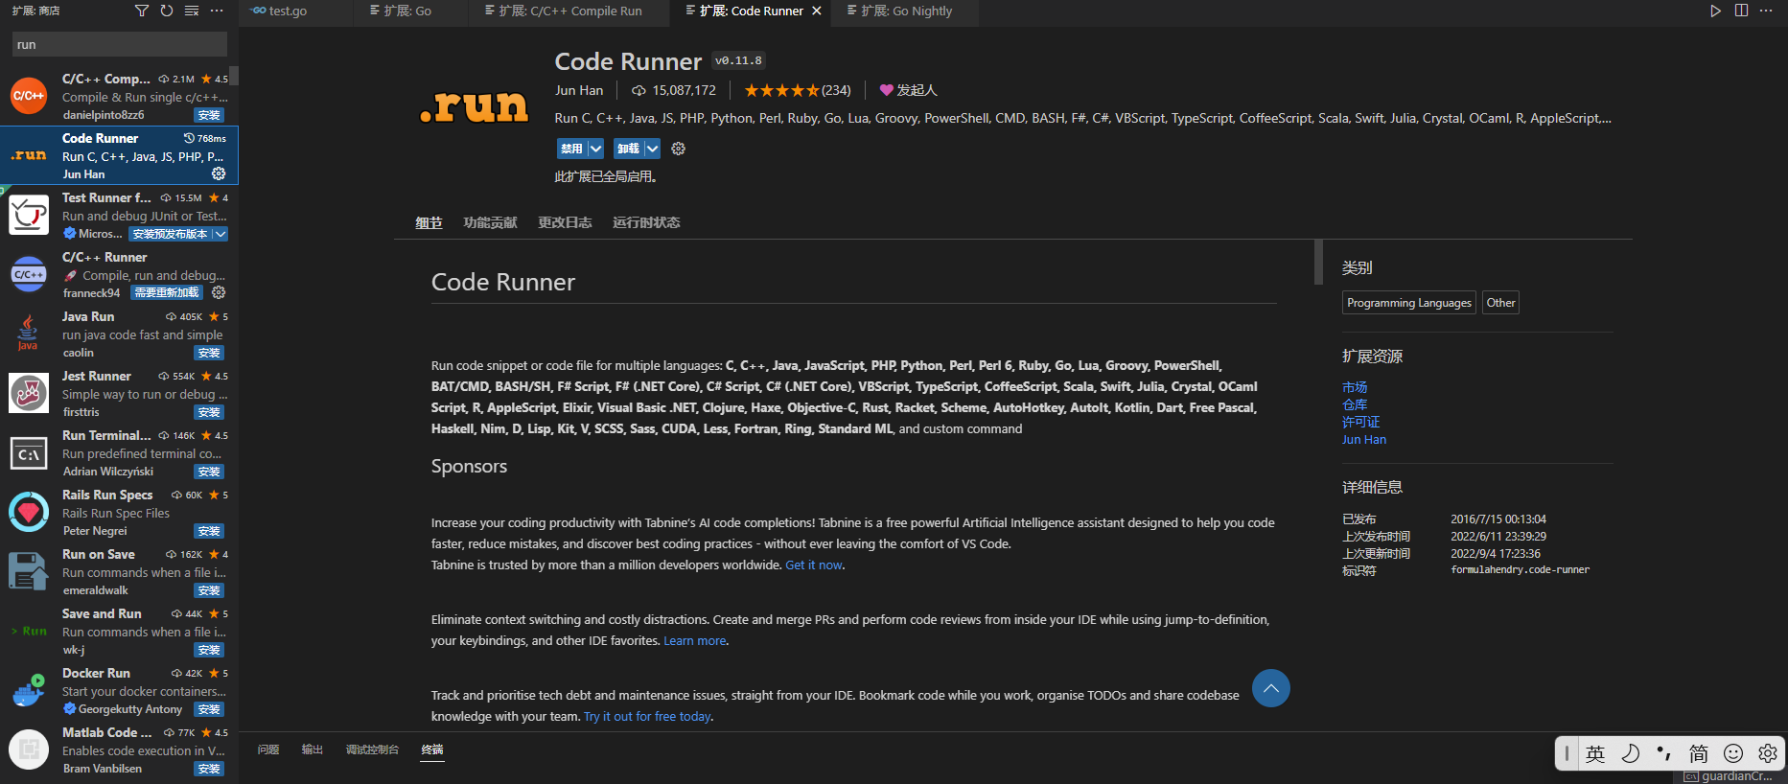The height and width of the screenshot is (784, 1788).
Task: Click the sponsor heart link
Action: click(x=908, y=90)
